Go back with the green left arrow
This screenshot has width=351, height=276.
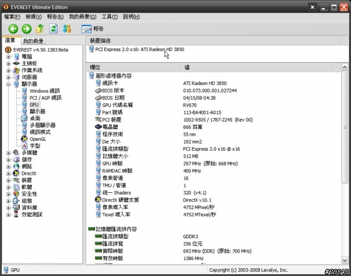(x=13, y=28)
